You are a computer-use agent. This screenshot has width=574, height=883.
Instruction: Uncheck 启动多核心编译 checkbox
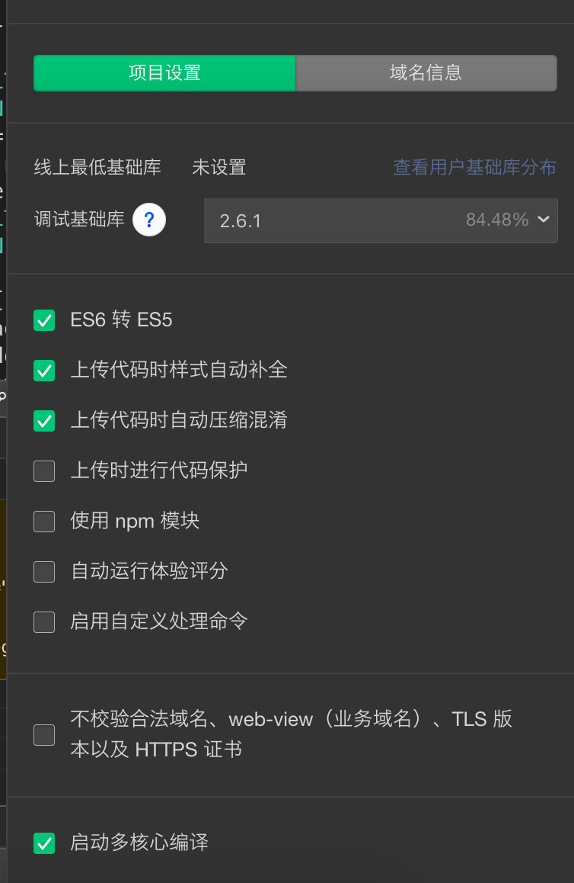coord(44,843)
